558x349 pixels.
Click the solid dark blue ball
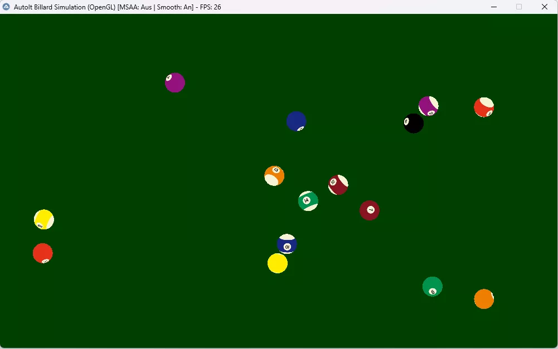coord(297,121)
